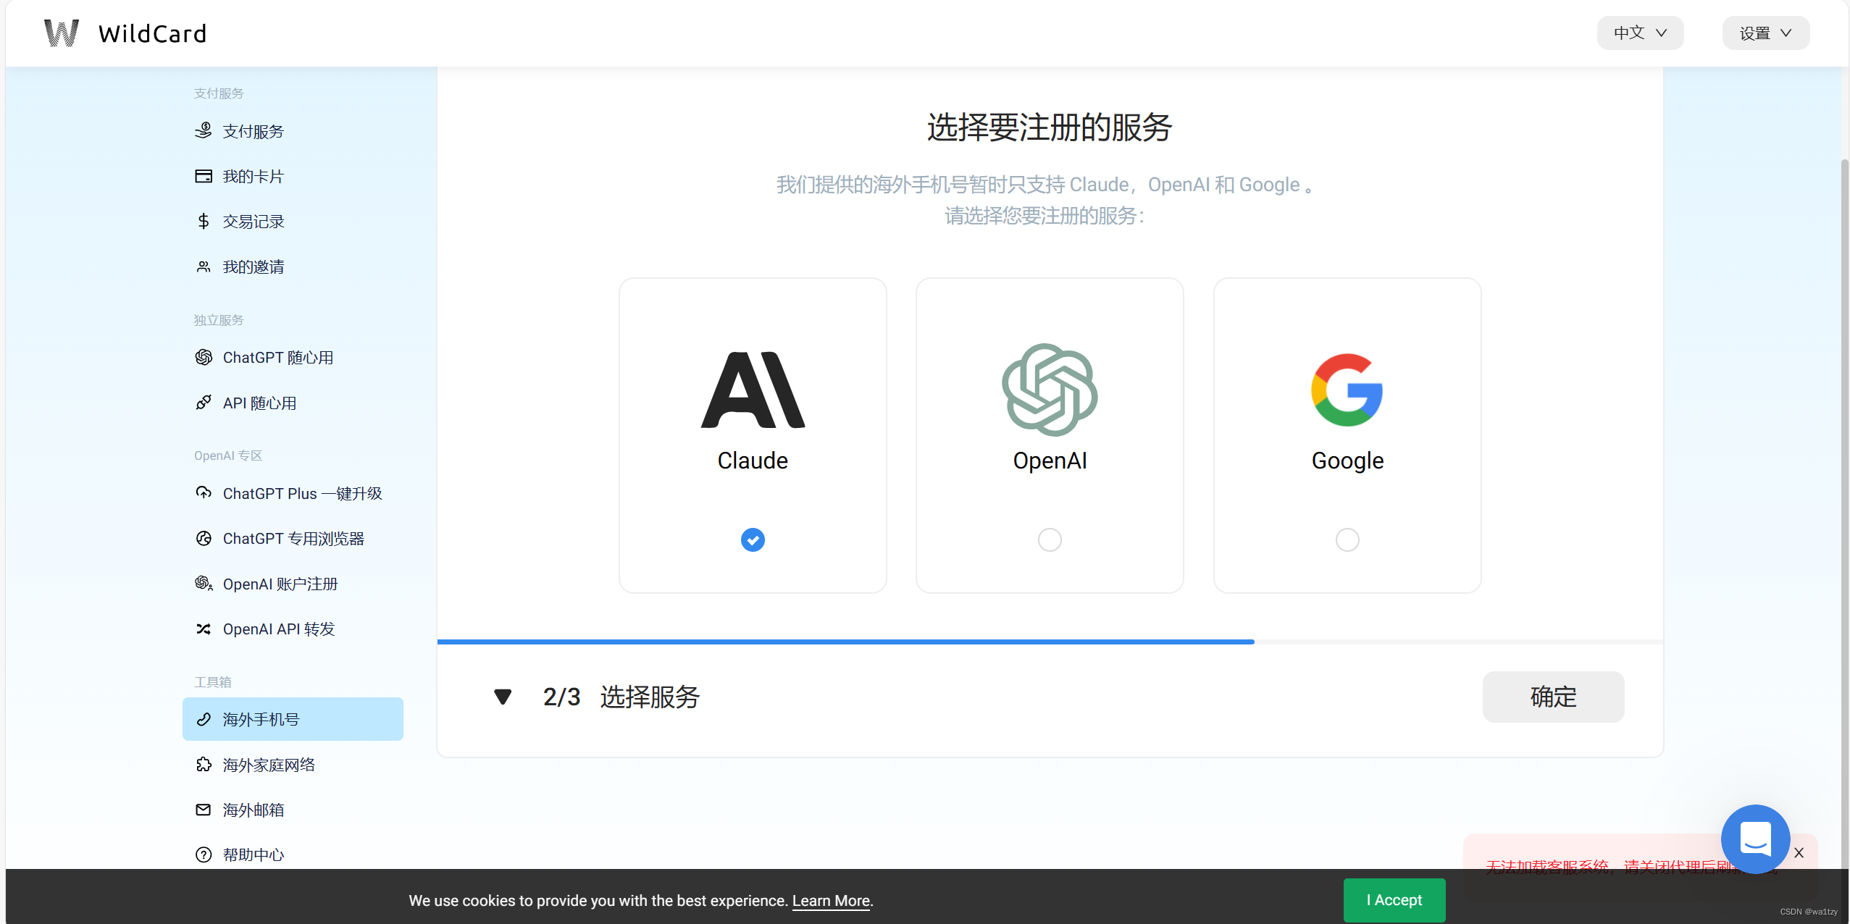Click the question mark icon for 帮助中心

coord(204,855)
